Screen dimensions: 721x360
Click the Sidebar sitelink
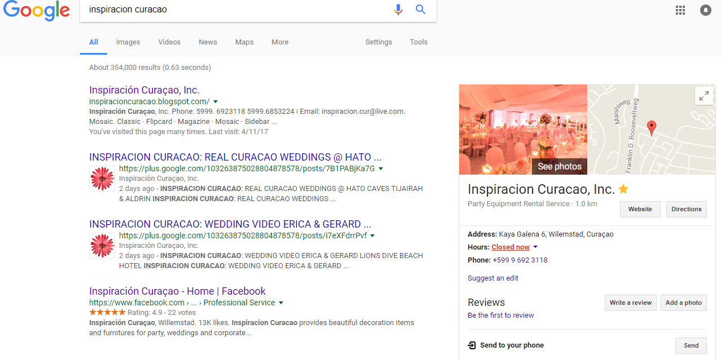(257, 122)
